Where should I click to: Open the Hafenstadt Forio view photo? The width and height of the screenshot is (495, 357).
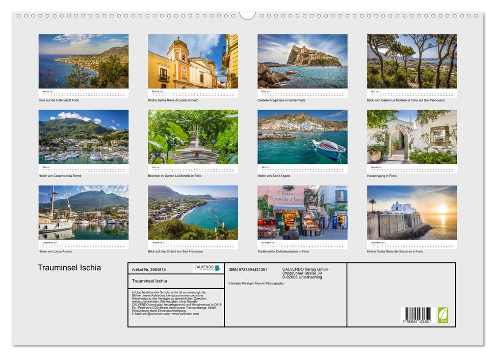[83, 61]
